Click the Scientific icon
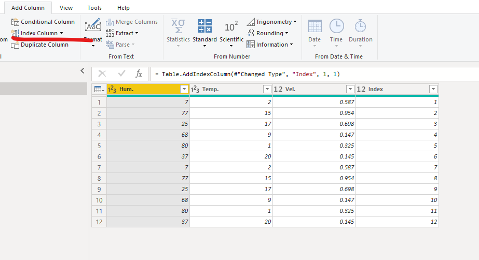 [231, 27]
